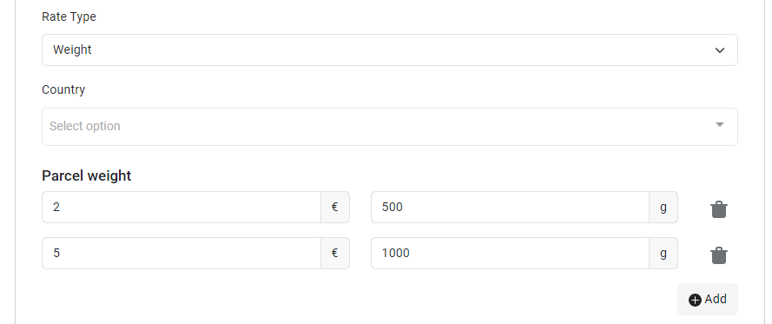
Task: Click the Country field label
Action: 63,89
